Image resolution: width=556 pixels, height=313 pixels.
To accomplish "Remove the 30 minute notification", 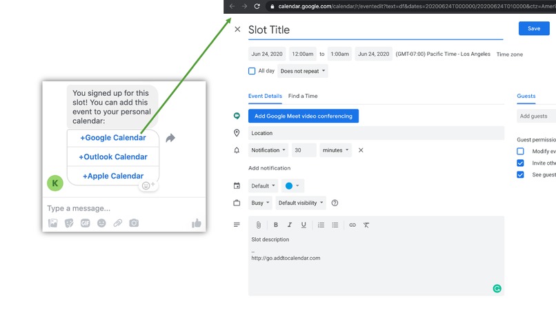I will click(361, 150).
